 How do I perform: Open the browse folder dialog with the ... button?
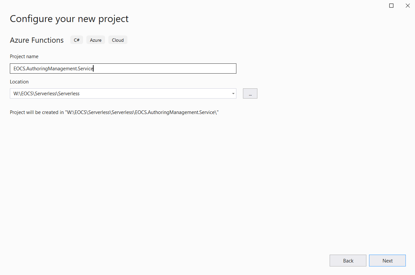tap(250, 93)
